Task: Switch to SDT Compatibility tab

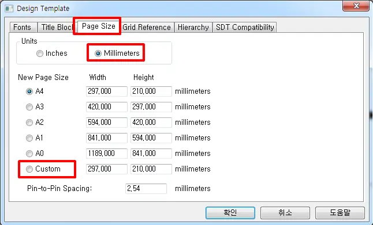Action: (245, 28)
